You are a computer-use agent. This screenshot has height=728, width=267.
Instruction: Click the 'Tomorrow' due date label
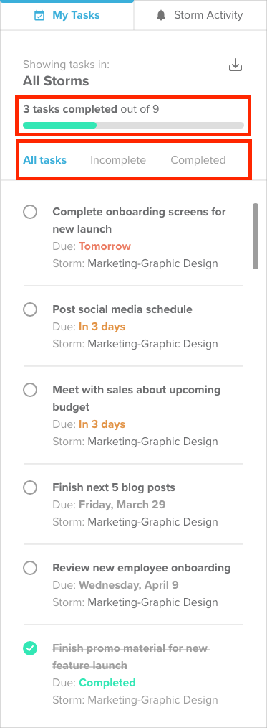tap(105, 246)
